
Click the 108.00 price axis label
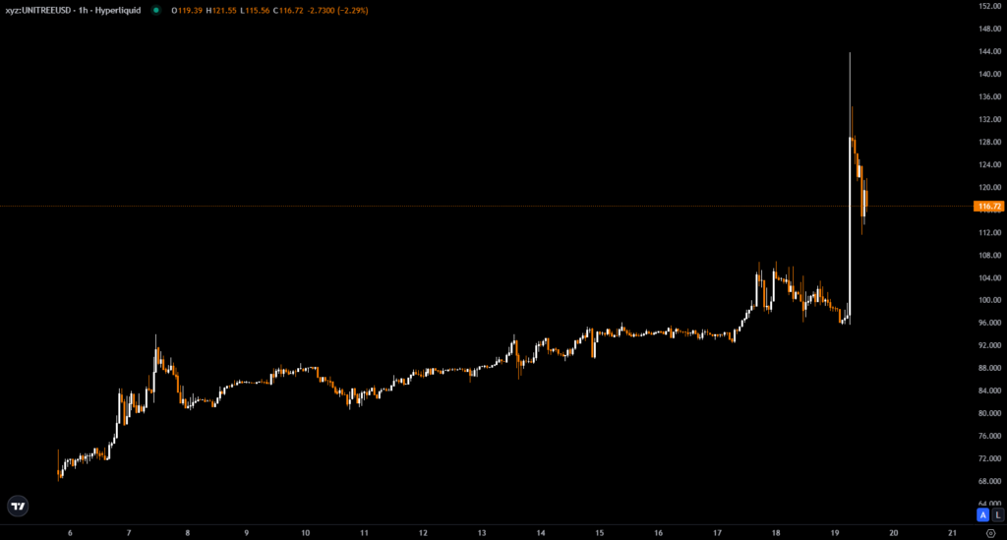click(x=989, y=255)
